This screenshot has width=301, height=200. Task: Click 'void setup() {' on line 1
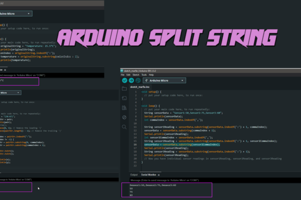click(152, 92)
